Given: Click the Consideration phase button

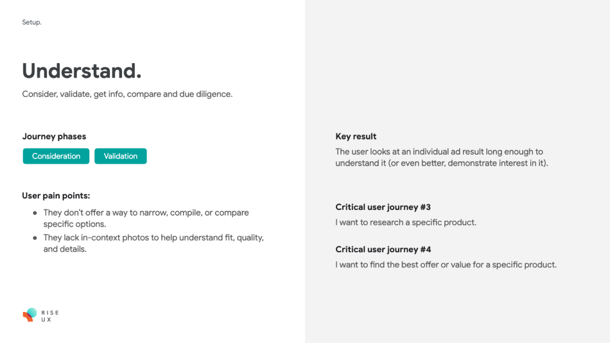Looking at the screenshot, I should pyautogui.click(x=56, y=156).
